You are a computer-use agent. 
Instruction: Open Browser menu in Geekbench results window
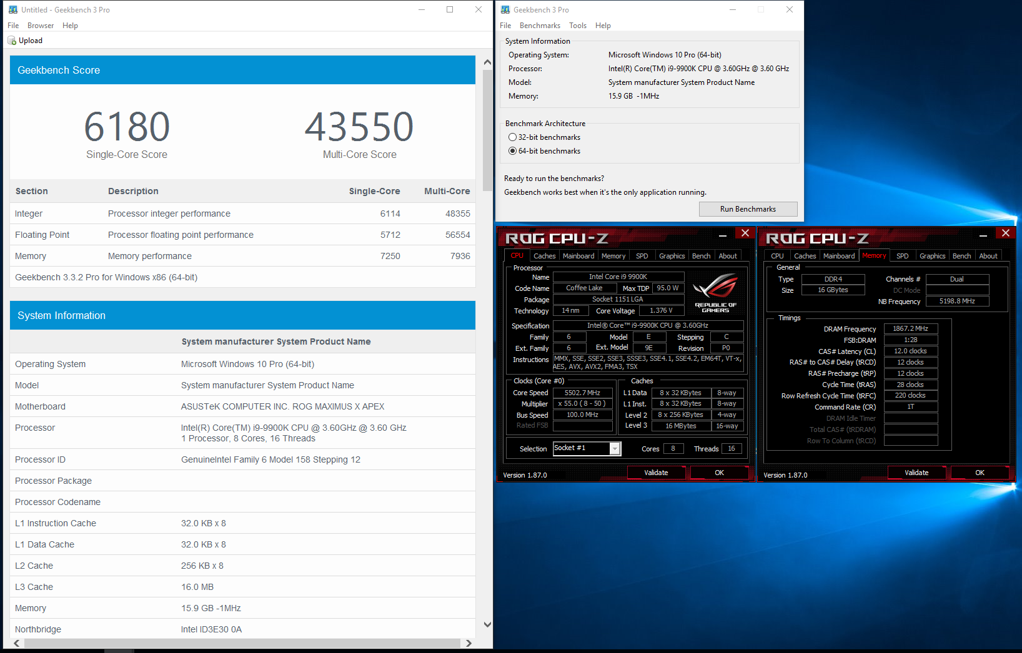click(x=41, y=26)
